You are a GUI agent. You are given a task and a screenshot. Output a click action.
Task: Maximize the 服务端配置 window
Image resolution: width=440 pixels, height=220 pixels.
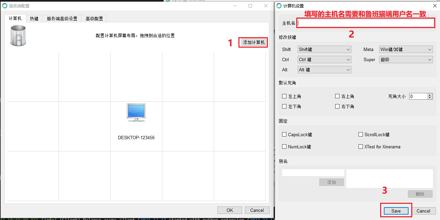250,6
